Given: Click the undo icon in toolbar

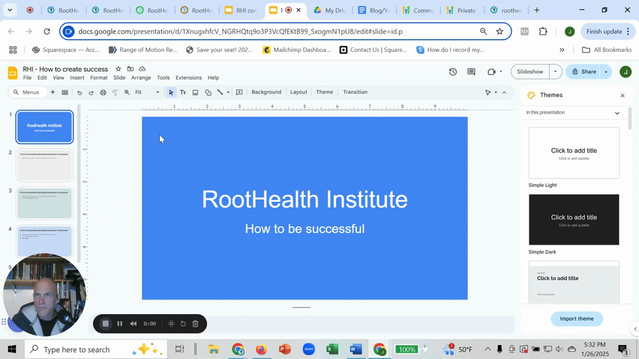Looking at the screenshot, I should pos(79,92).
